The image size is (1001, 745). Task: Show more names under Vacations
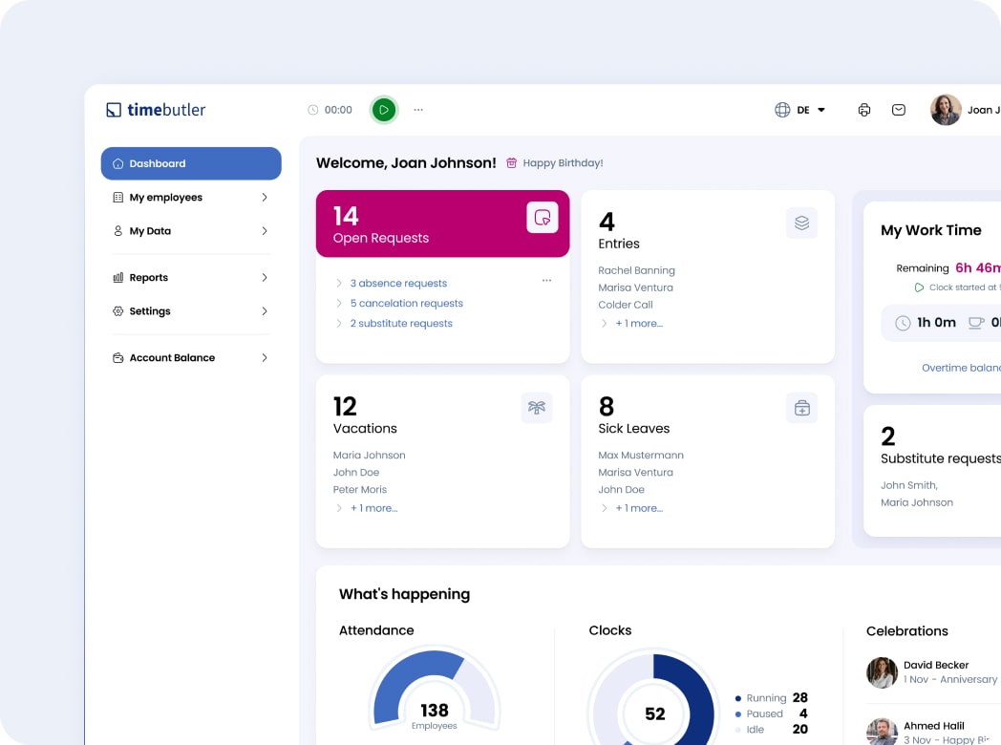click(x=373, y=508)
